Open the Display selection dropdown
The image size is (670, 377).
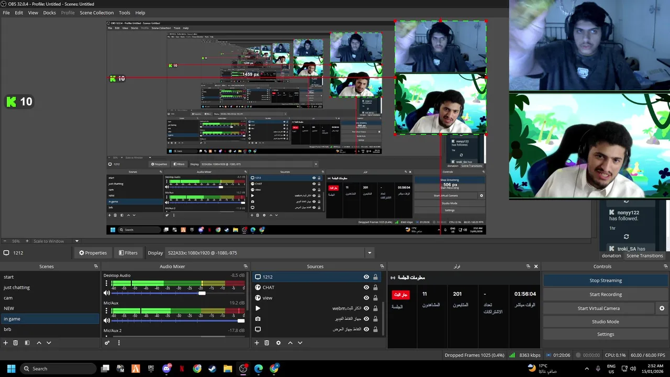(x=270, y=253)
